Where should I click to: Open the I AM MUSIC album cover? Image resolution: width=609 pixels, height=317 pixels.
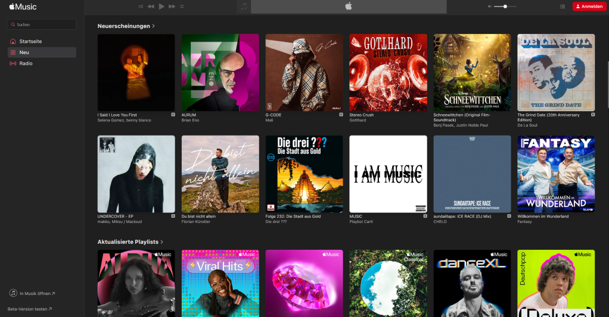[388, 174]
